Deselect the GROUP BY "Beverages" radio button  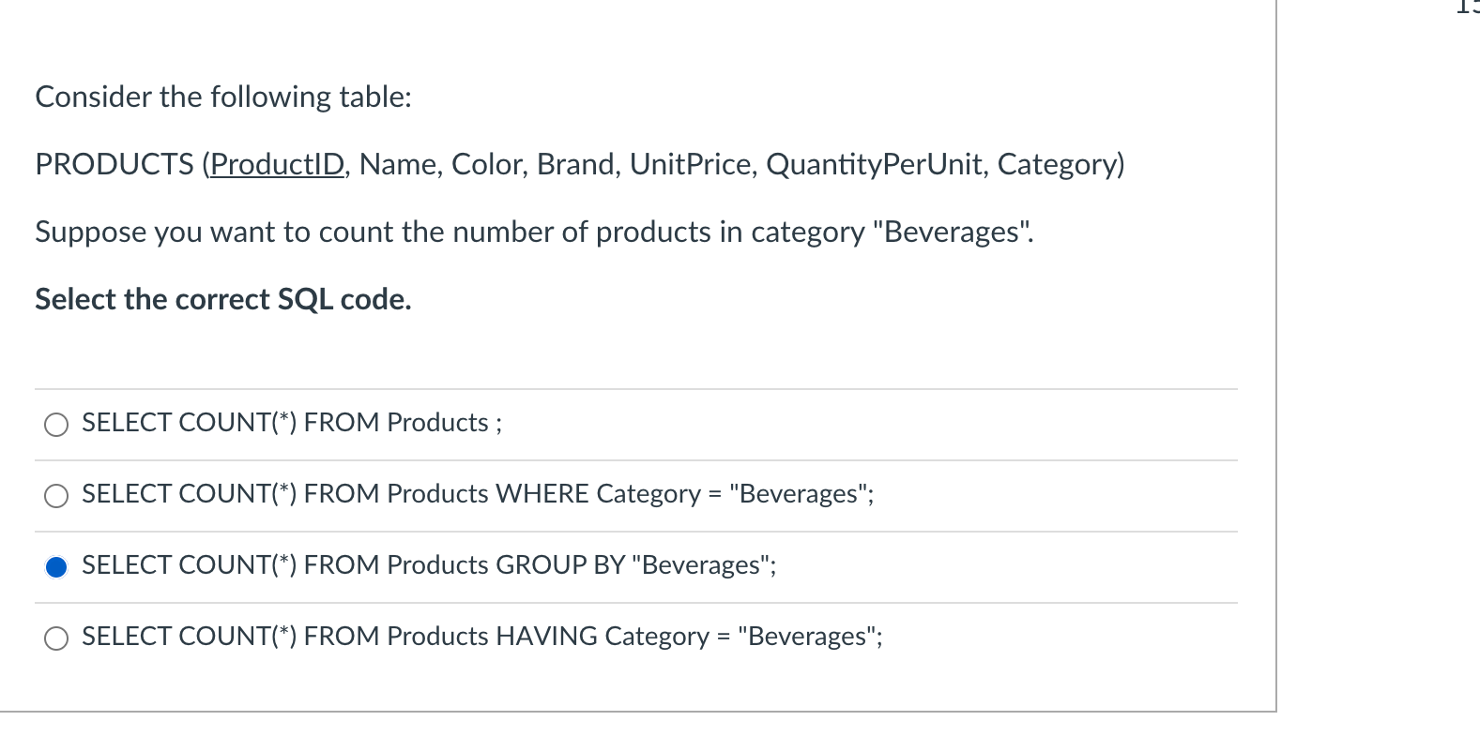55,566
